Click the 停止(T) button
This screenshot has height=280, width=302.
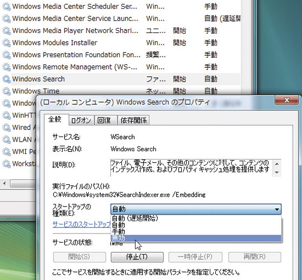(x=137, y=257)
